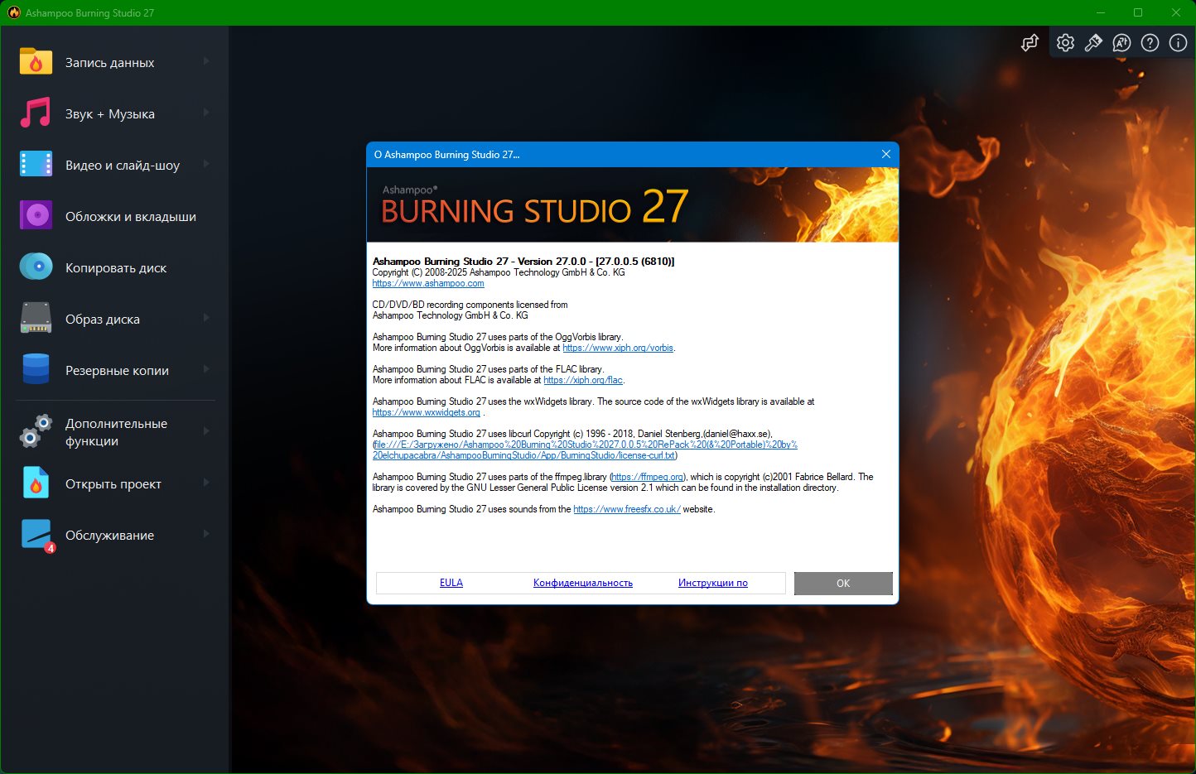
Task: Click the Обложки и вкладыши purple disc icon
Action: tap(36, 216)
